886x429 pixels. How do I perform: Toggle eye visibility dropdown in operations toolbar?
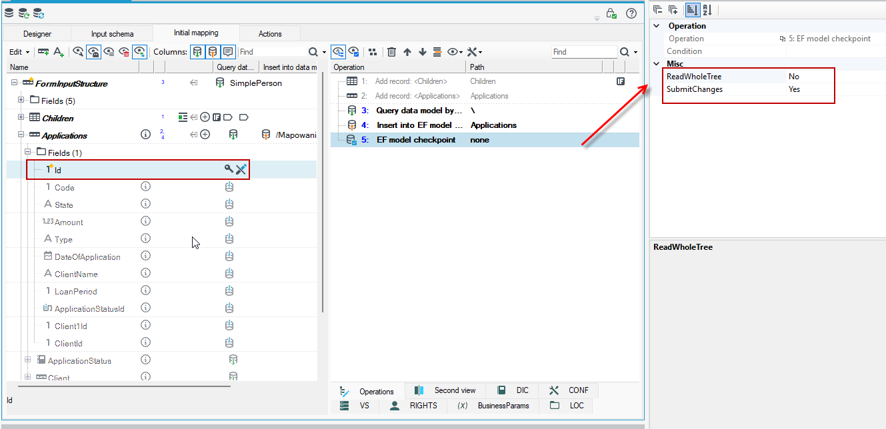click(455, 52)
